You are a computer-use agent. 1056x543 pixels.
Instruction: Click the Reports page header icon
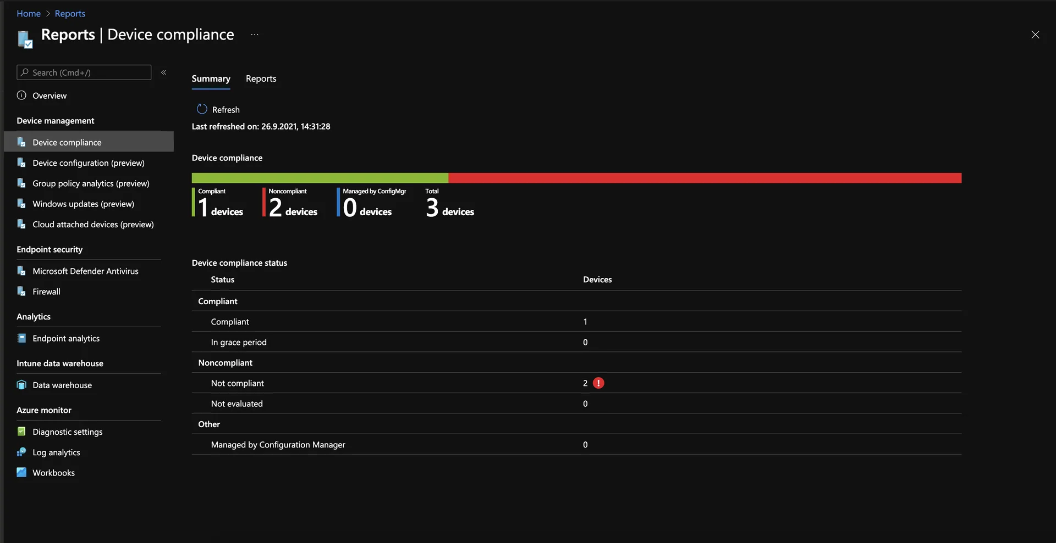click(x=25, y=39)
